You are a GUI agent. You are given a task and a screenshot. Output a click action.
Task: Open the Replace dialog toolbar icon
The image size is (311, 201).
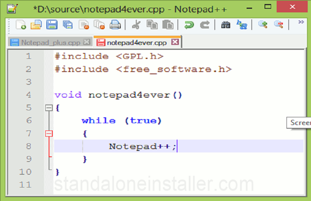(x=241, y=25)
